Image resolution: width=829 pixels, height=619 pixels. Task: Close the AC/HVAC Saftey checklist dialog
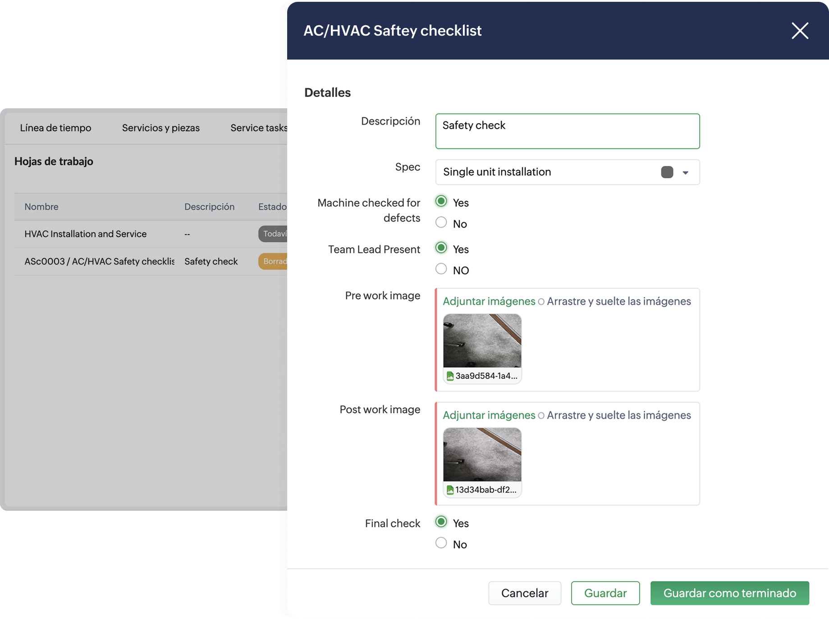tap(800, 31)
